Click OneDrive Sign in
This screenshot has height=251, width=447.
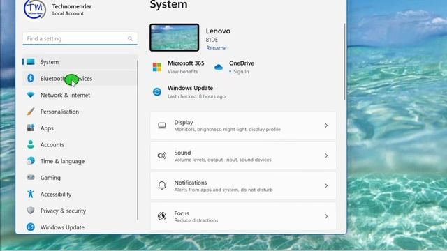(x=241, y=71)
